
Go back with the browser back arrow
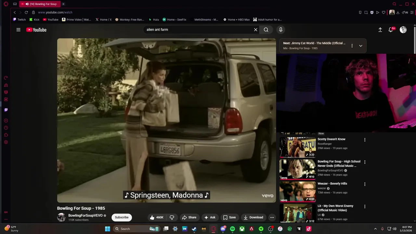[15, 12]
